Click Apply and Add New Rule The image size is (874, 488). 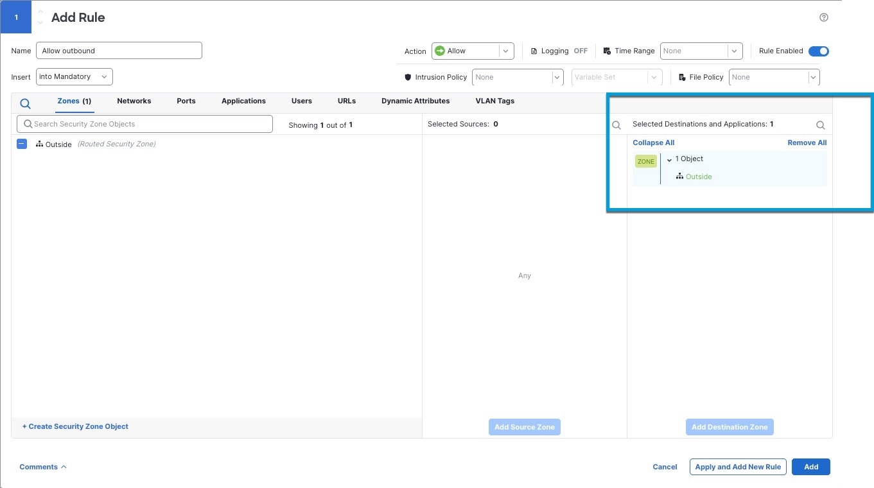(737, 467)
